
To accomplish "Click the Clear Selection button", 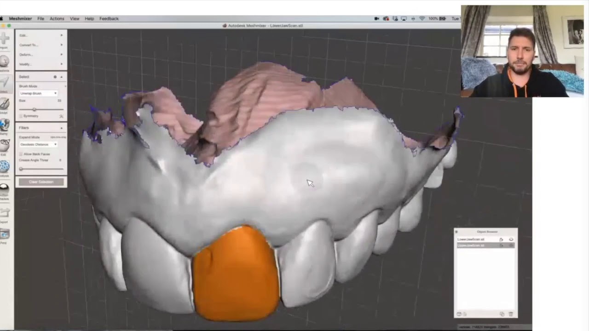I will (41, 182).
